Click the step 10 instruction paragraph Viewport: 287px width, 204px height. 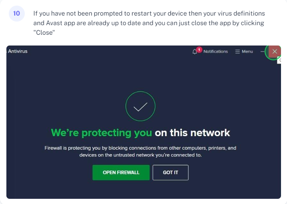pyautogui.click(x=149, y=23)
